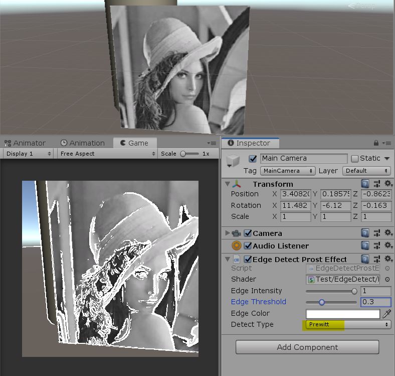Viewport: 395px width, 376px height.
Task: Open the Display 1 dropdown
Action: [x=29, y=154]
